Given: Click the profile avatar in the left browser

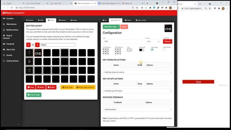Looking at the screenshot, I should point(170,8).
